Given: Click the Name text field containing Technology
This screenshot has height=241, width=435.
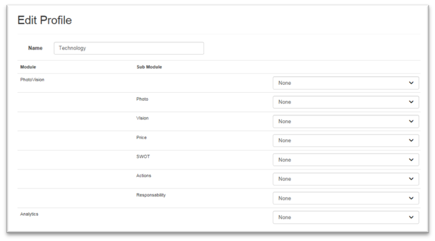Looking at the screenshot, I should tap(128, 48).
